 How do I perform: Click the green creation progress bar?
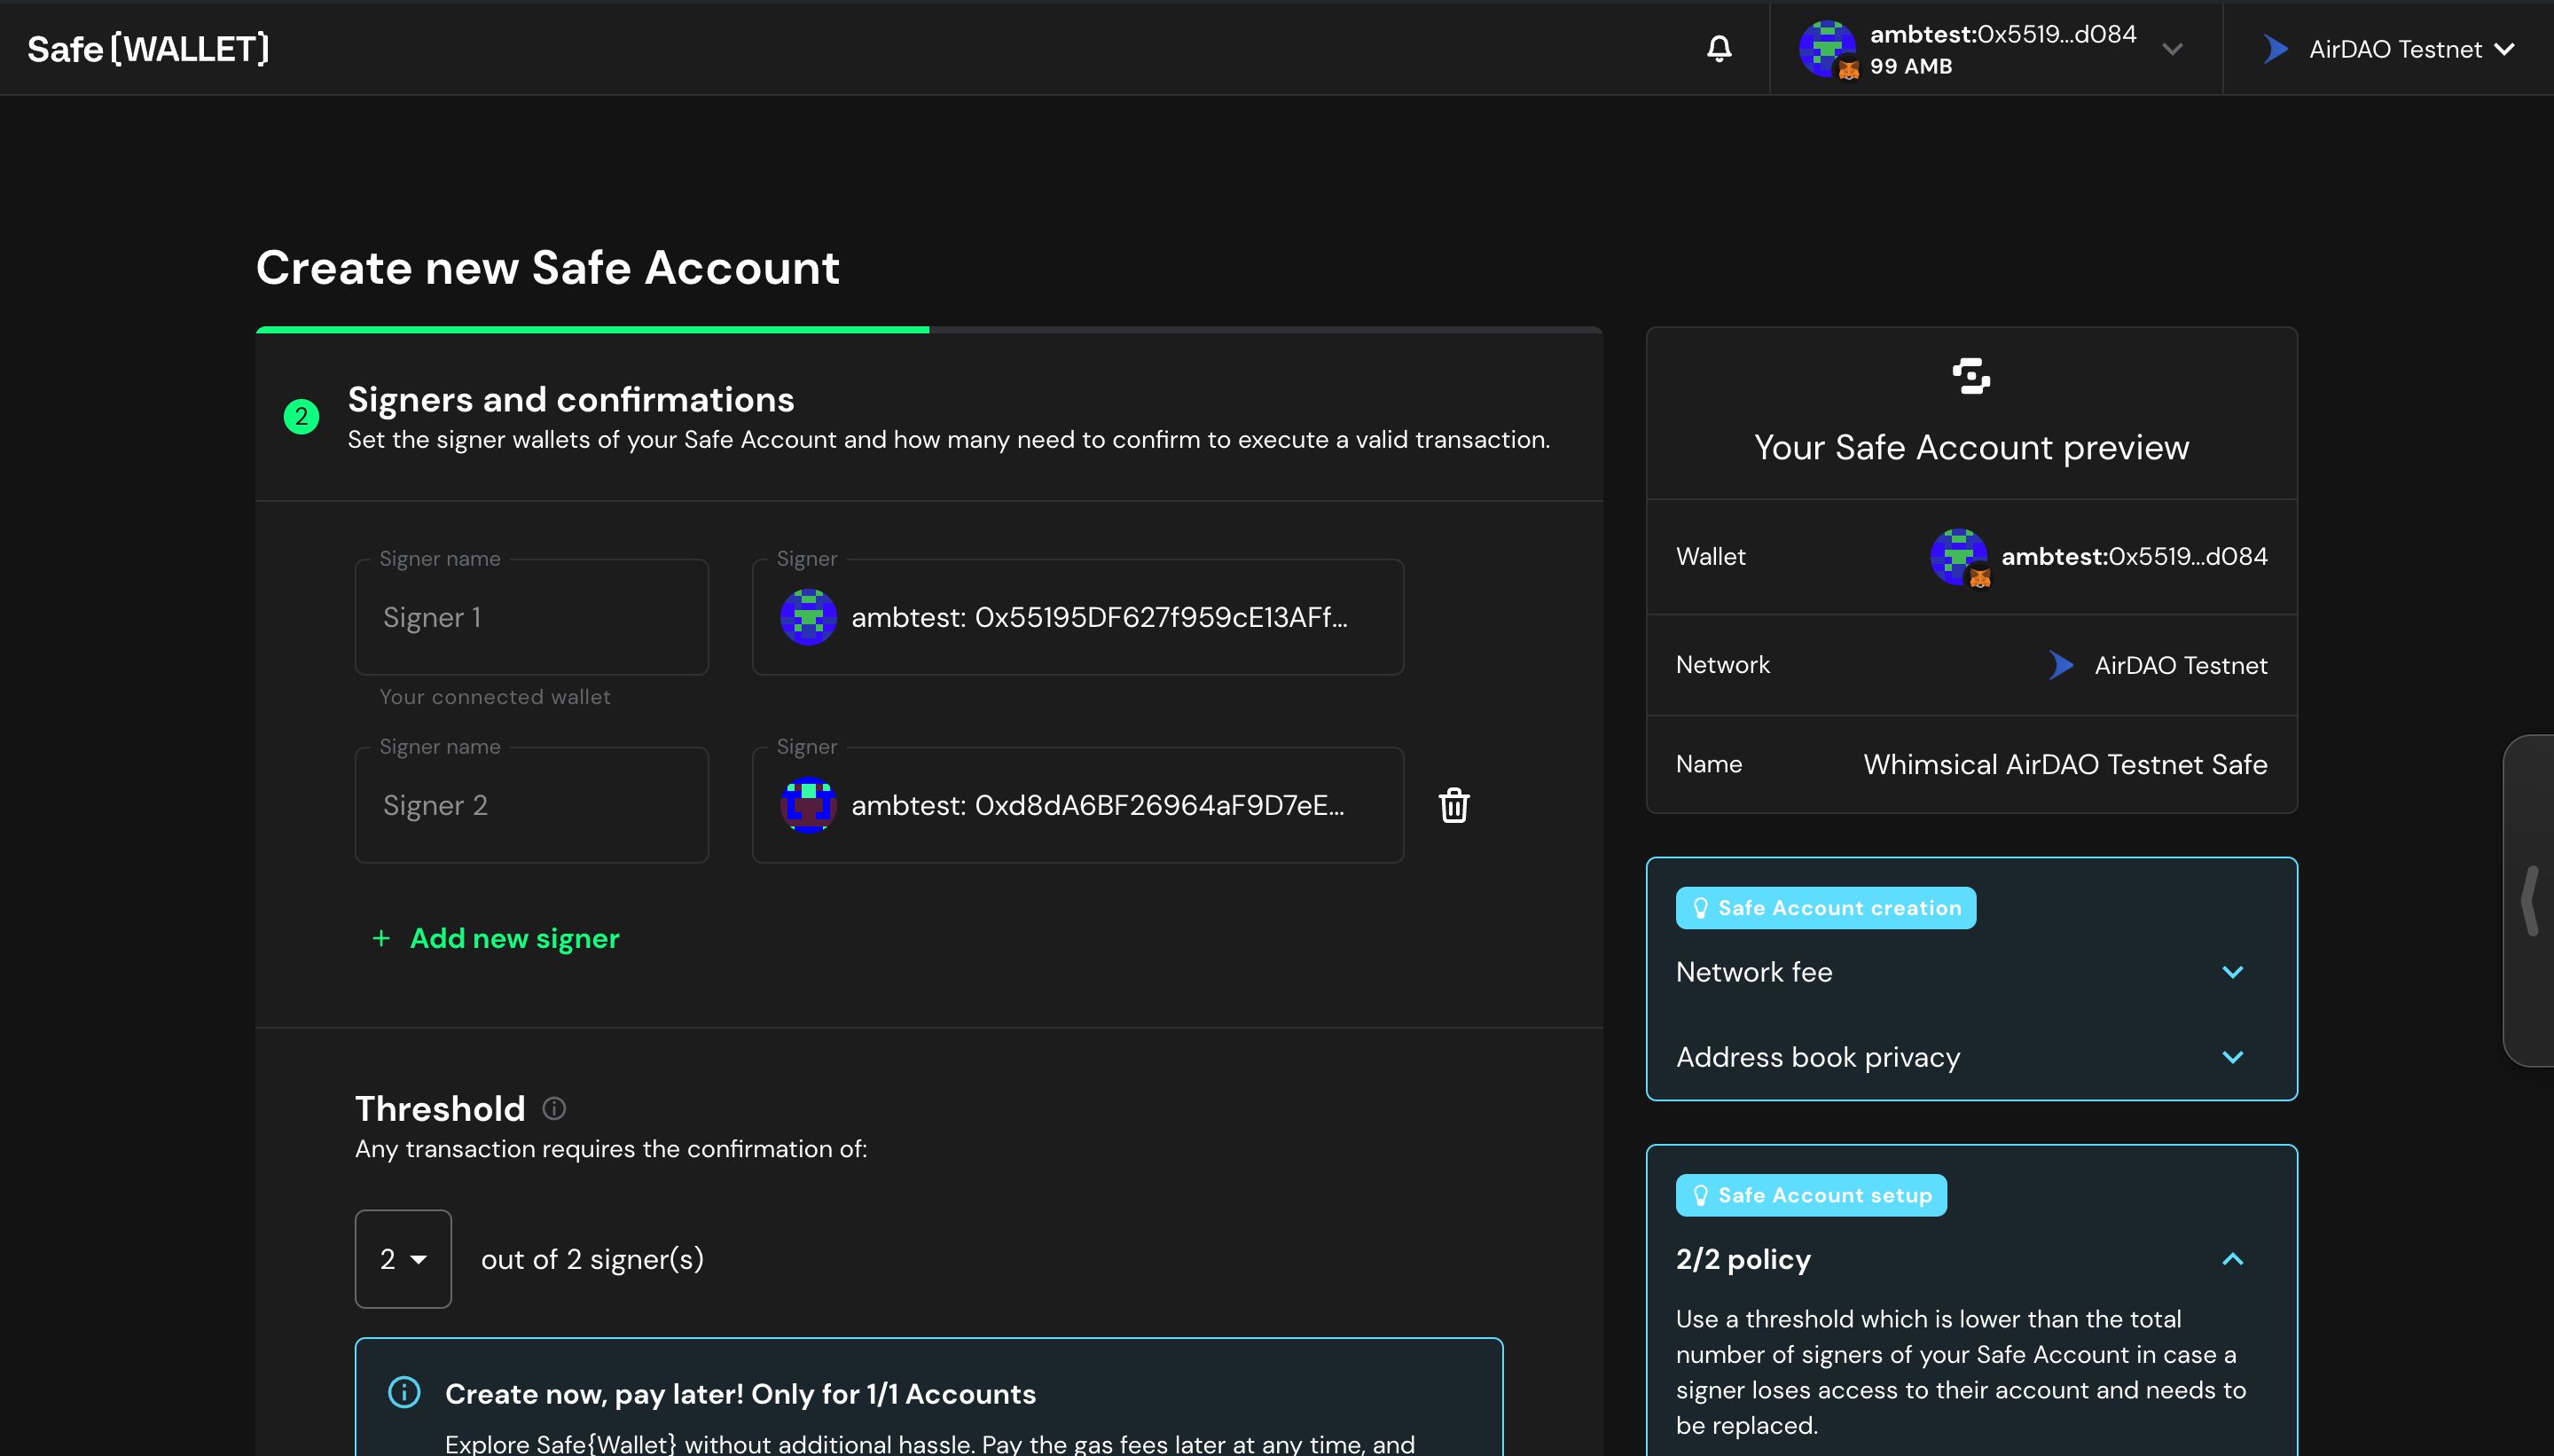[x=592, y=329]
